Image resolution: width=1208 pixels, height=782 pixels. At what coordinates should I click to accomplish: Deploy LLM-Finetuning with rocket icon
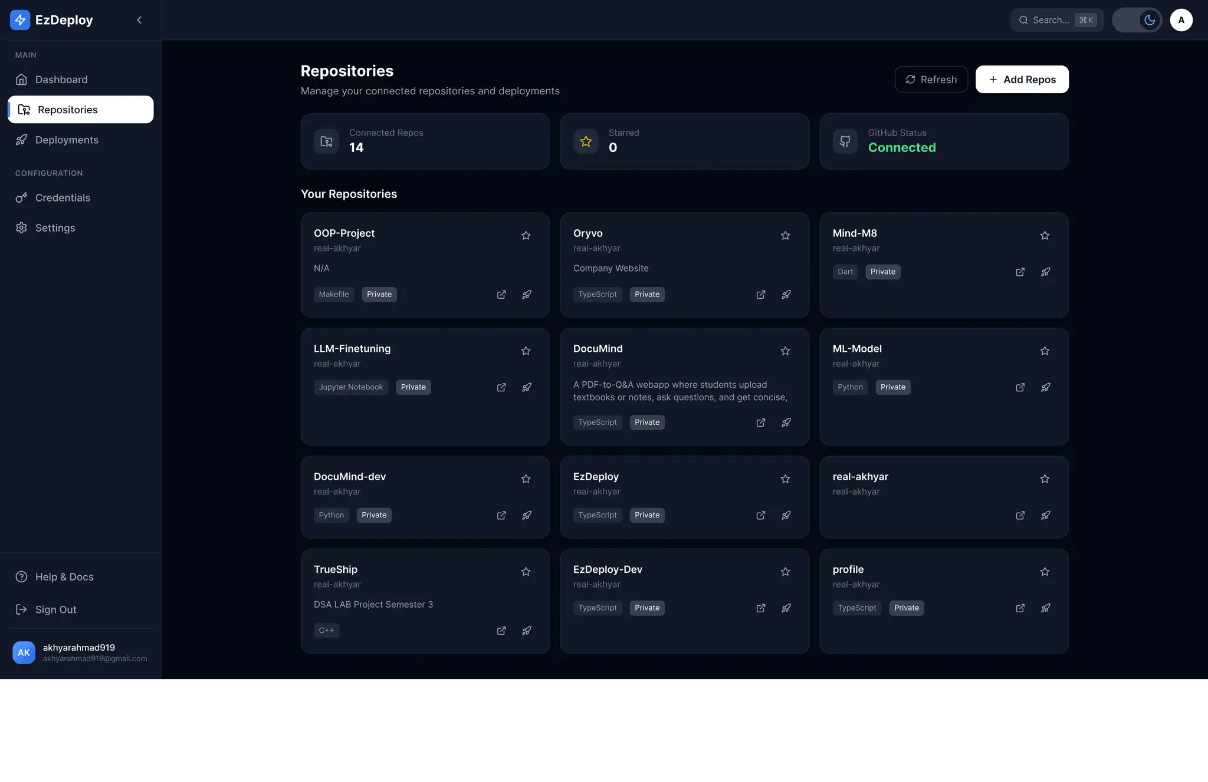tap(527, 387)
